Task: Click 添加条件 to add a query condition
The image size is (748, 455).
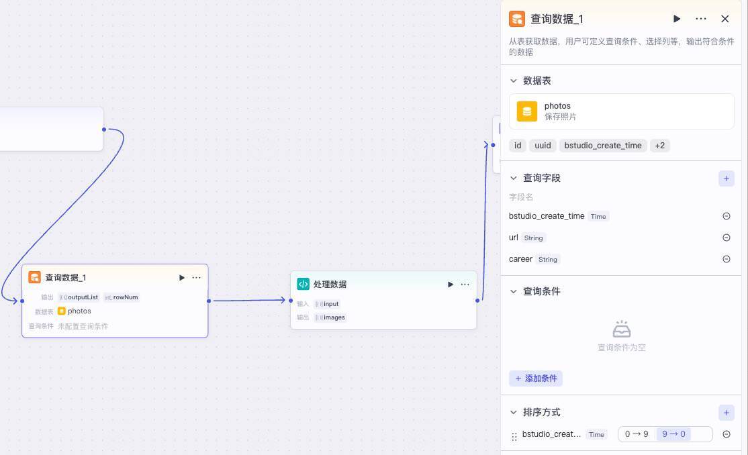Action: (535, 378)
